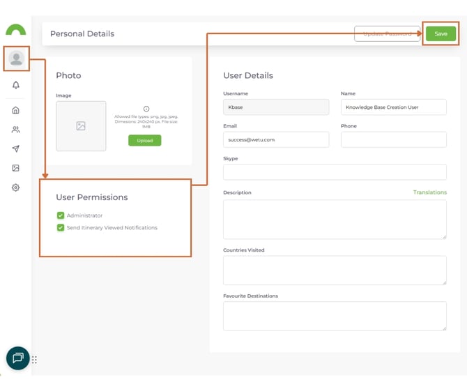Open the settings gear icon in sidebar
The width and height of the screenshot is (467, 389).
coord(16,188)
